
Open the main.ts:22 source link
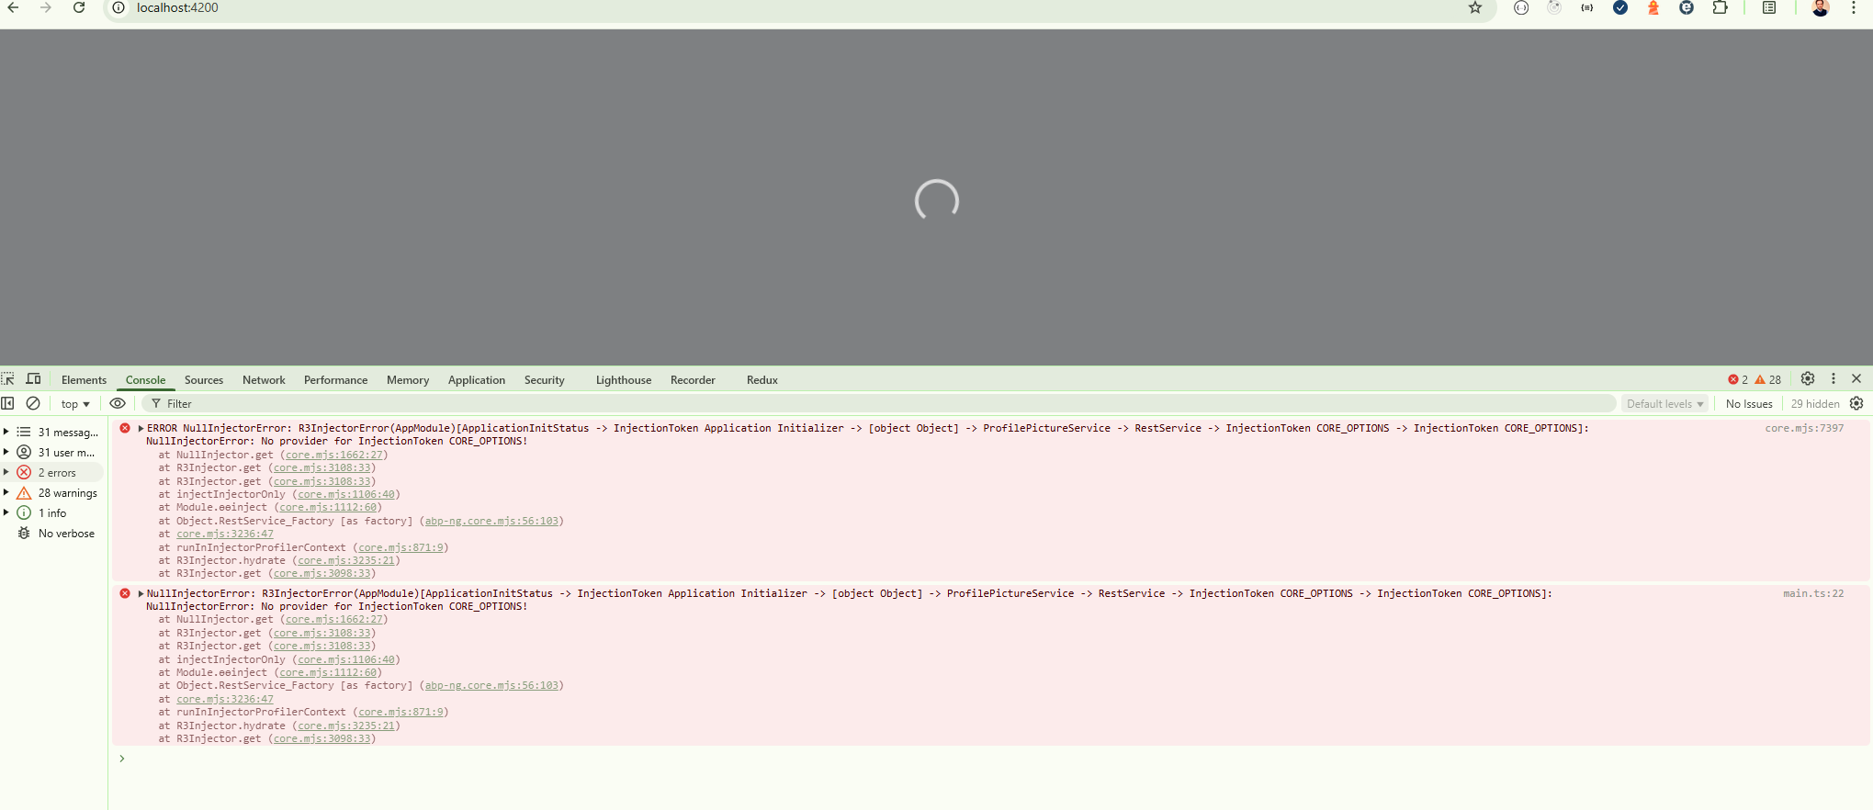pyautogui.click(x=1813, y=593)
